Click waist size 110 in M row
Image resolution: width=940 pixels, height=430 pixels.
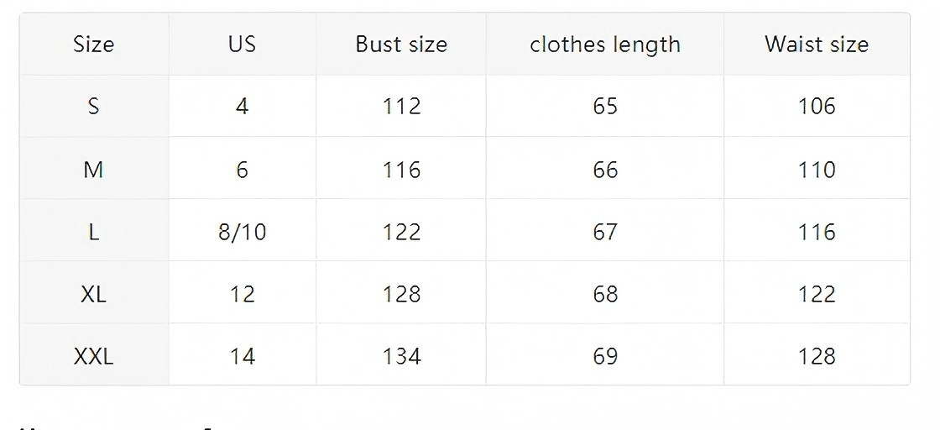[x=817, y=170]
